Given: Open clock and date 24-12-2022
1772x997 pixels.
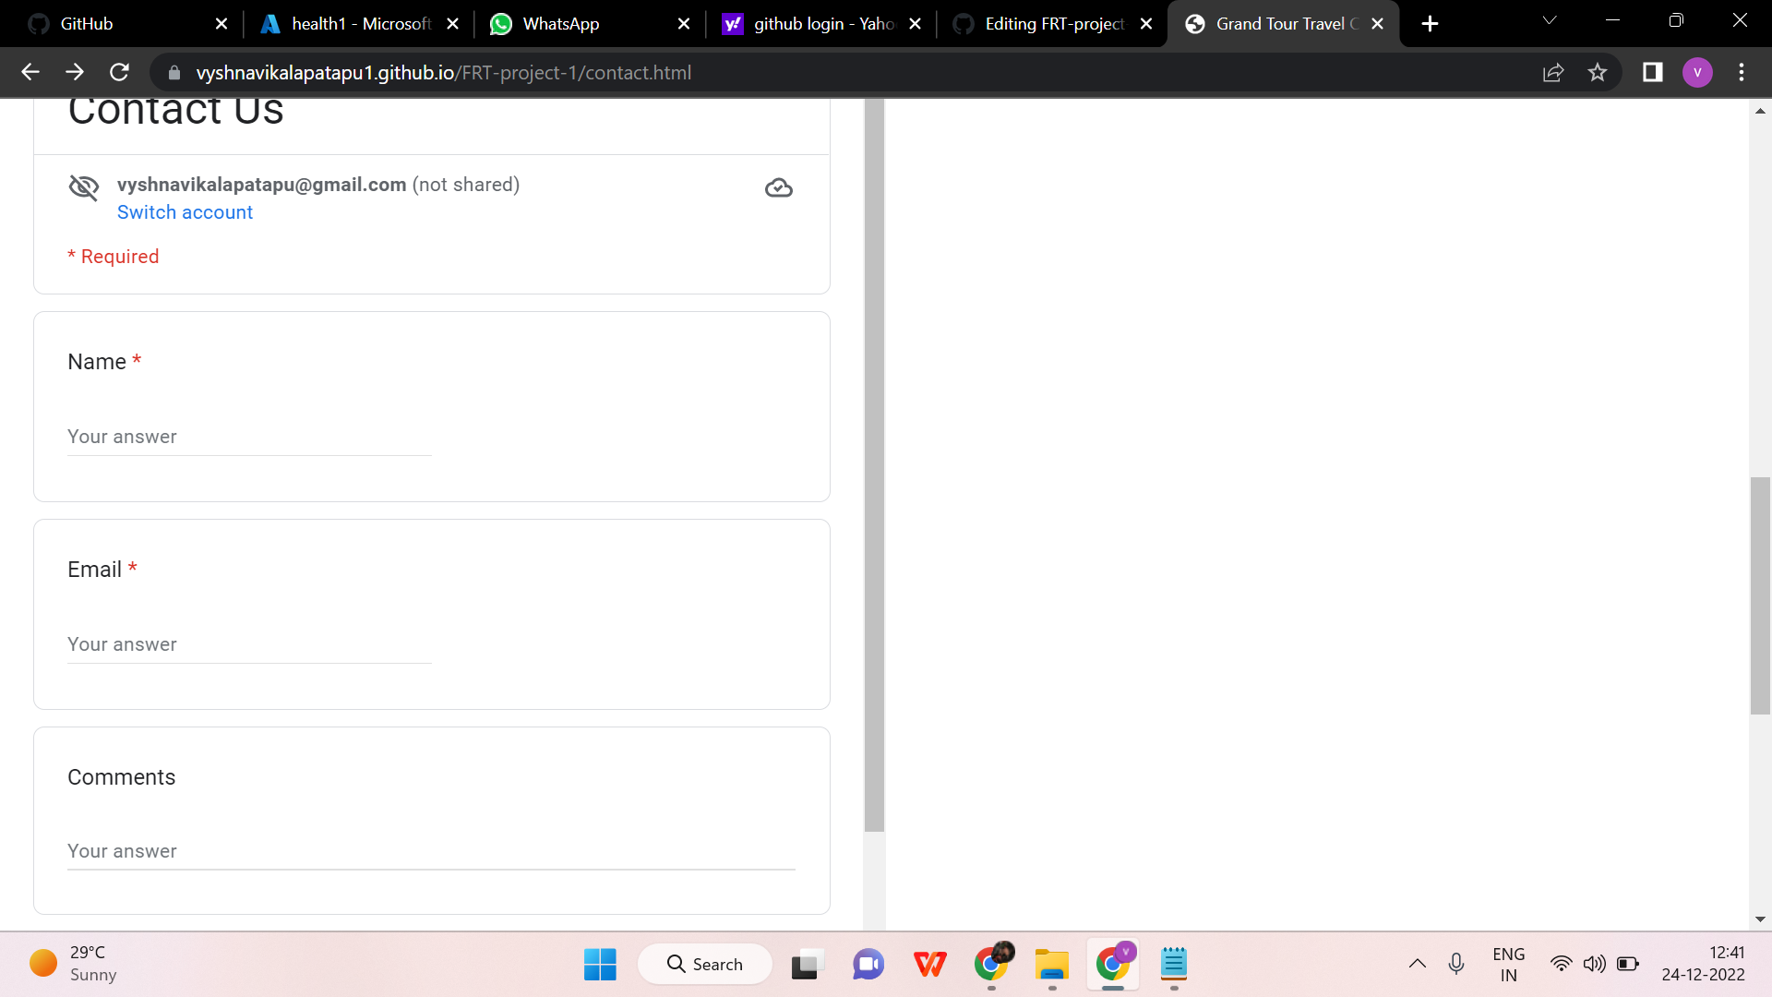Looking at the screenshot, I should (x=1703, y=964).
